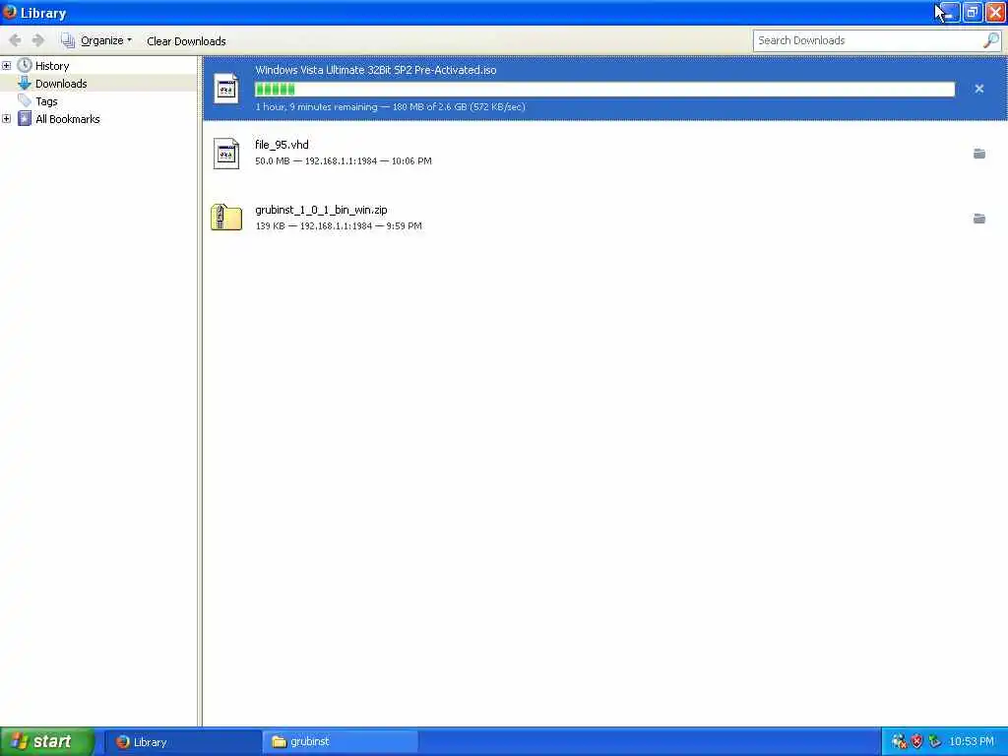Go forward with the right arrow icon

pyautogui.click(x=38, y=40)
